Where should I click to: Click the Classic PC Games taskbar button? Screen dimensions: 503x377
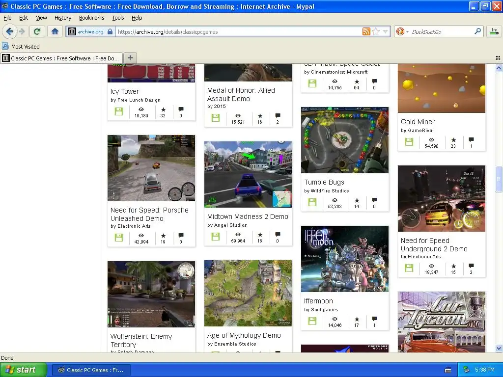click(x=91, y=370)
